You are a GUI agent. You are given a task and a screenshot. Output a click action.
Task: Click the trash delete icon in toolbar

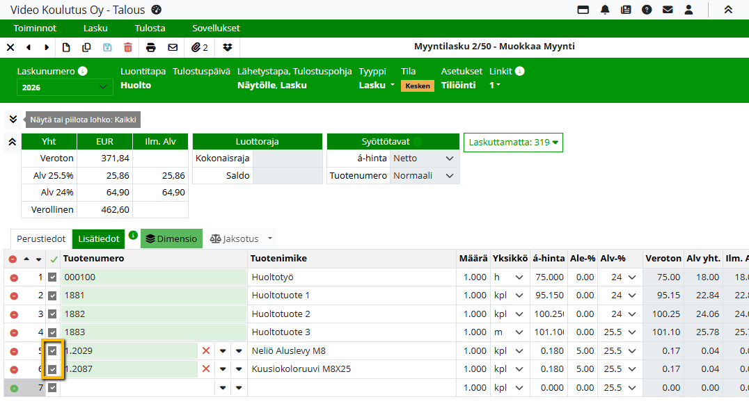point(127,47)
